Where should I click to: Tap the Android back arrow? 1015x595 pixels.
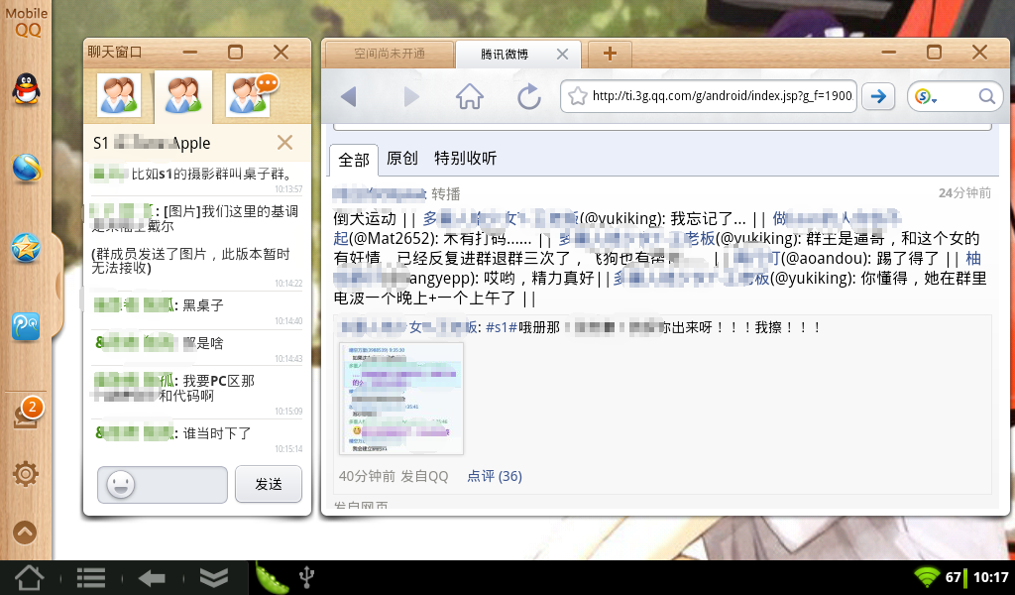click(x=152, y=578)
